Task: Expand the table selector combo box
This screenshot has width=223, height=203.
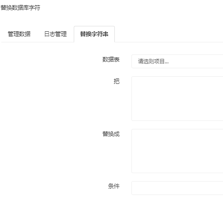Action: pyautogui.click(x=177, y=61)
